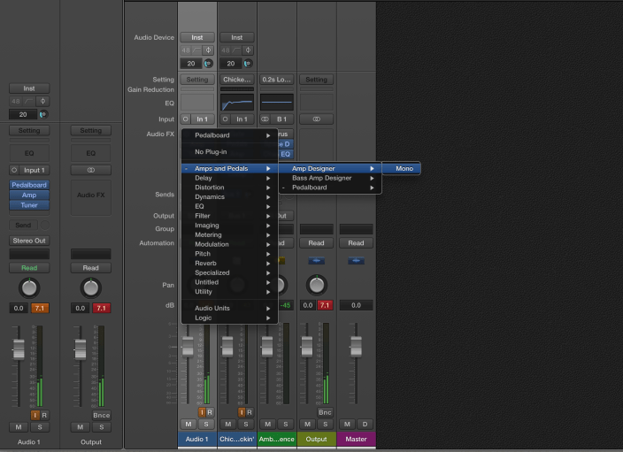Click the Pedalboard plug-in slot in the inspector

coord(29,185)
